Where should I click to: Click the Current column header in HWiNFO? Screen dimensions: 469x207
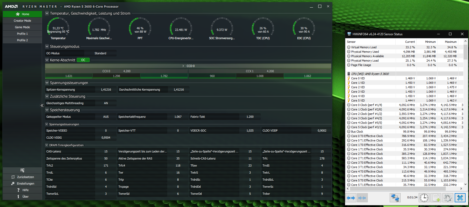406,42
